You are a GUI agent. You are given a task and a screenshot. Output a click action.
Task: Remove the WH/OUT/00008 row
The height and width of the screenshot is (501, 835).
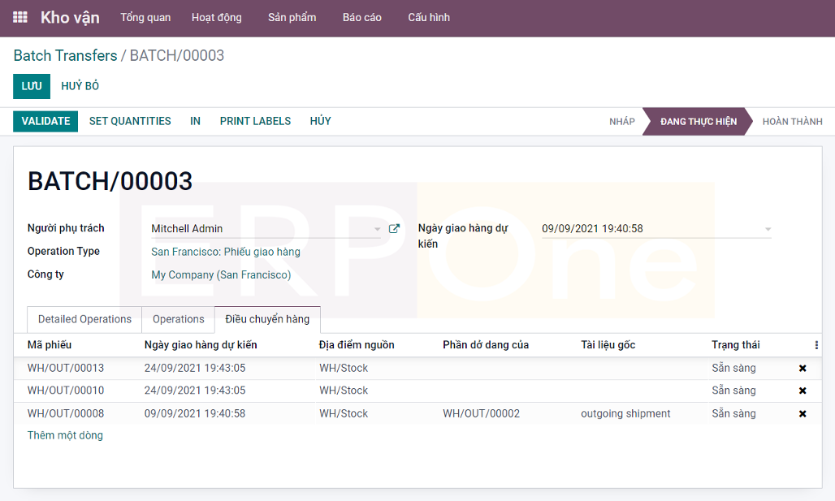point(803,413)
